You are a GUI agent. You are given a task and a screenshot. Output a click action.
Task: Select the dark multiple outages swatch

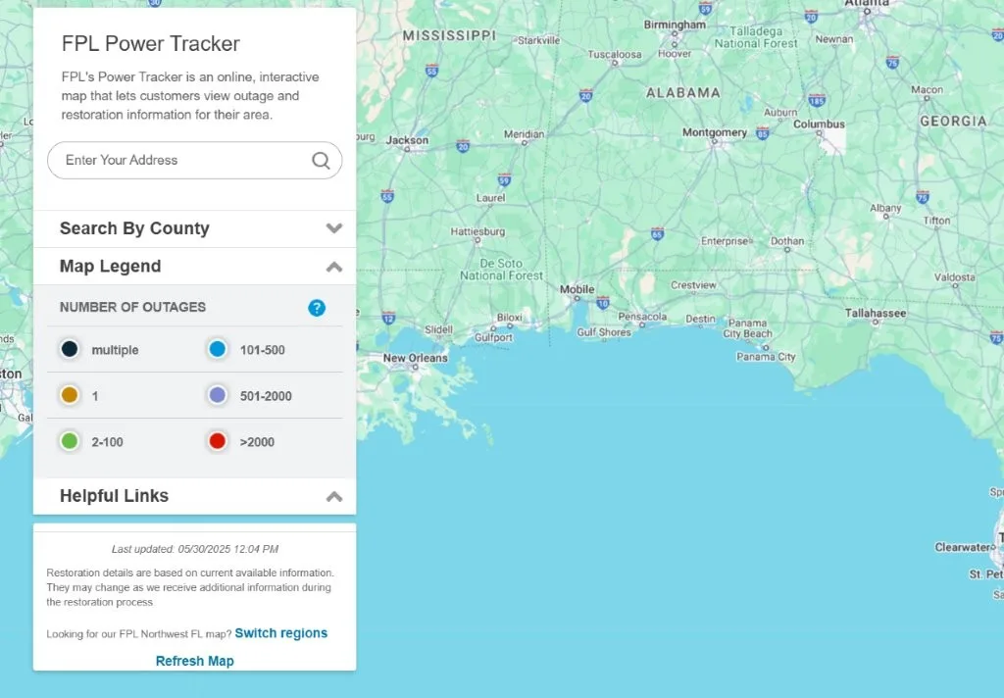(x=70, y=349)
